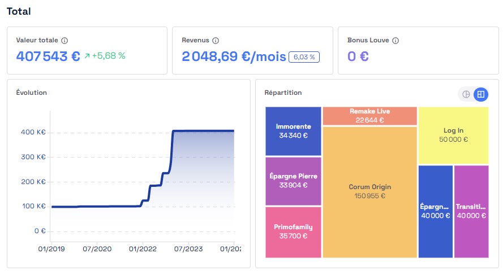Click the Total section heading
The width and height of the screenshot is (503, 271).
19,11
